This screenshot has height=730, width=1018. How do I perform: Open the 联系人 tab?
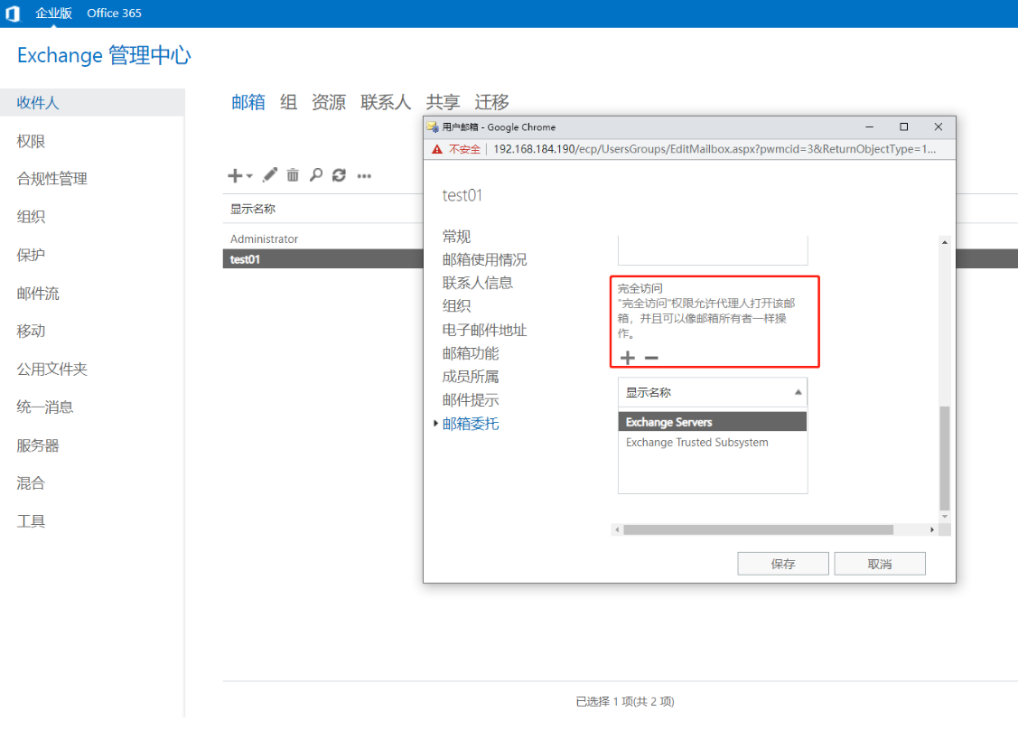(x=386, y=102)
